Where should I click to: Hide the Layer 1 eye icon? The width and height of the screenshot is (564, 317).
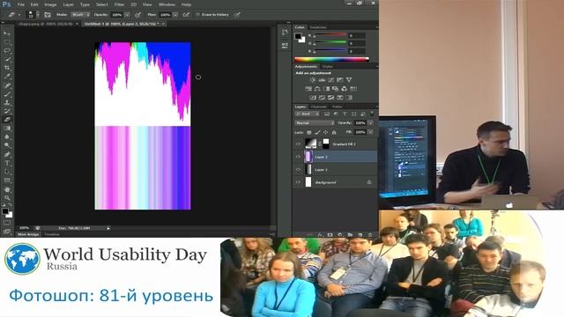(298, 169)
